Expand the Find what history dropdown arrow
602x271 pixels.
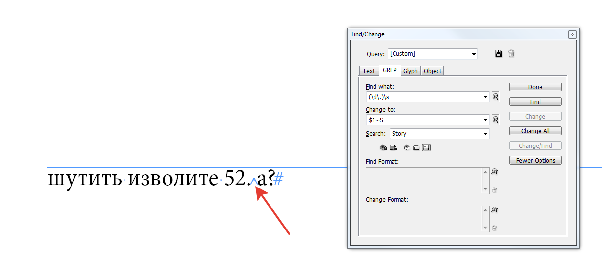485,97
